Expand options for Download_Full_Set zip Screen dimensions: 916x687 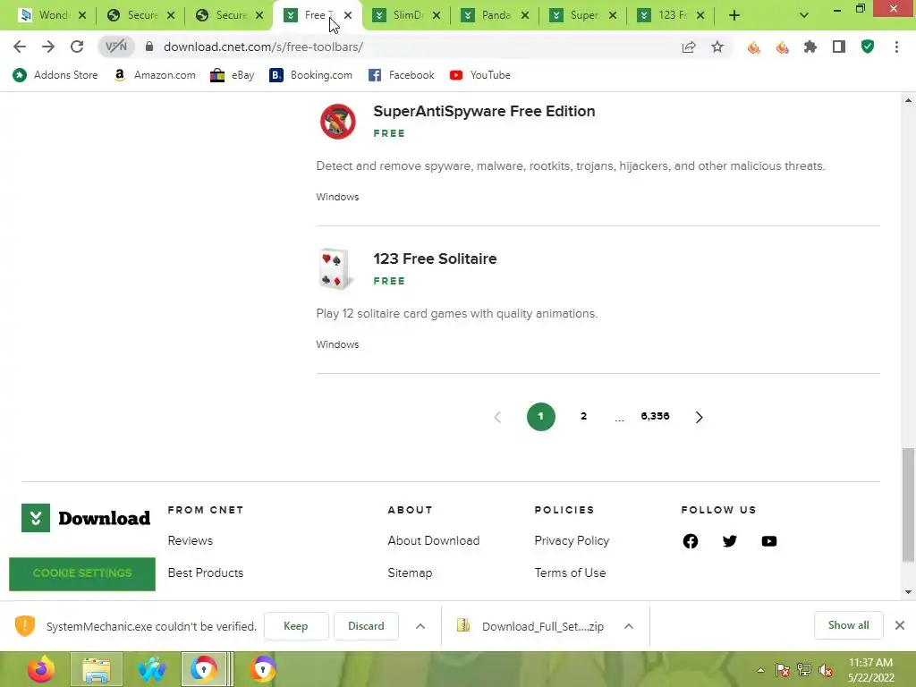click(x=629, y=626)
